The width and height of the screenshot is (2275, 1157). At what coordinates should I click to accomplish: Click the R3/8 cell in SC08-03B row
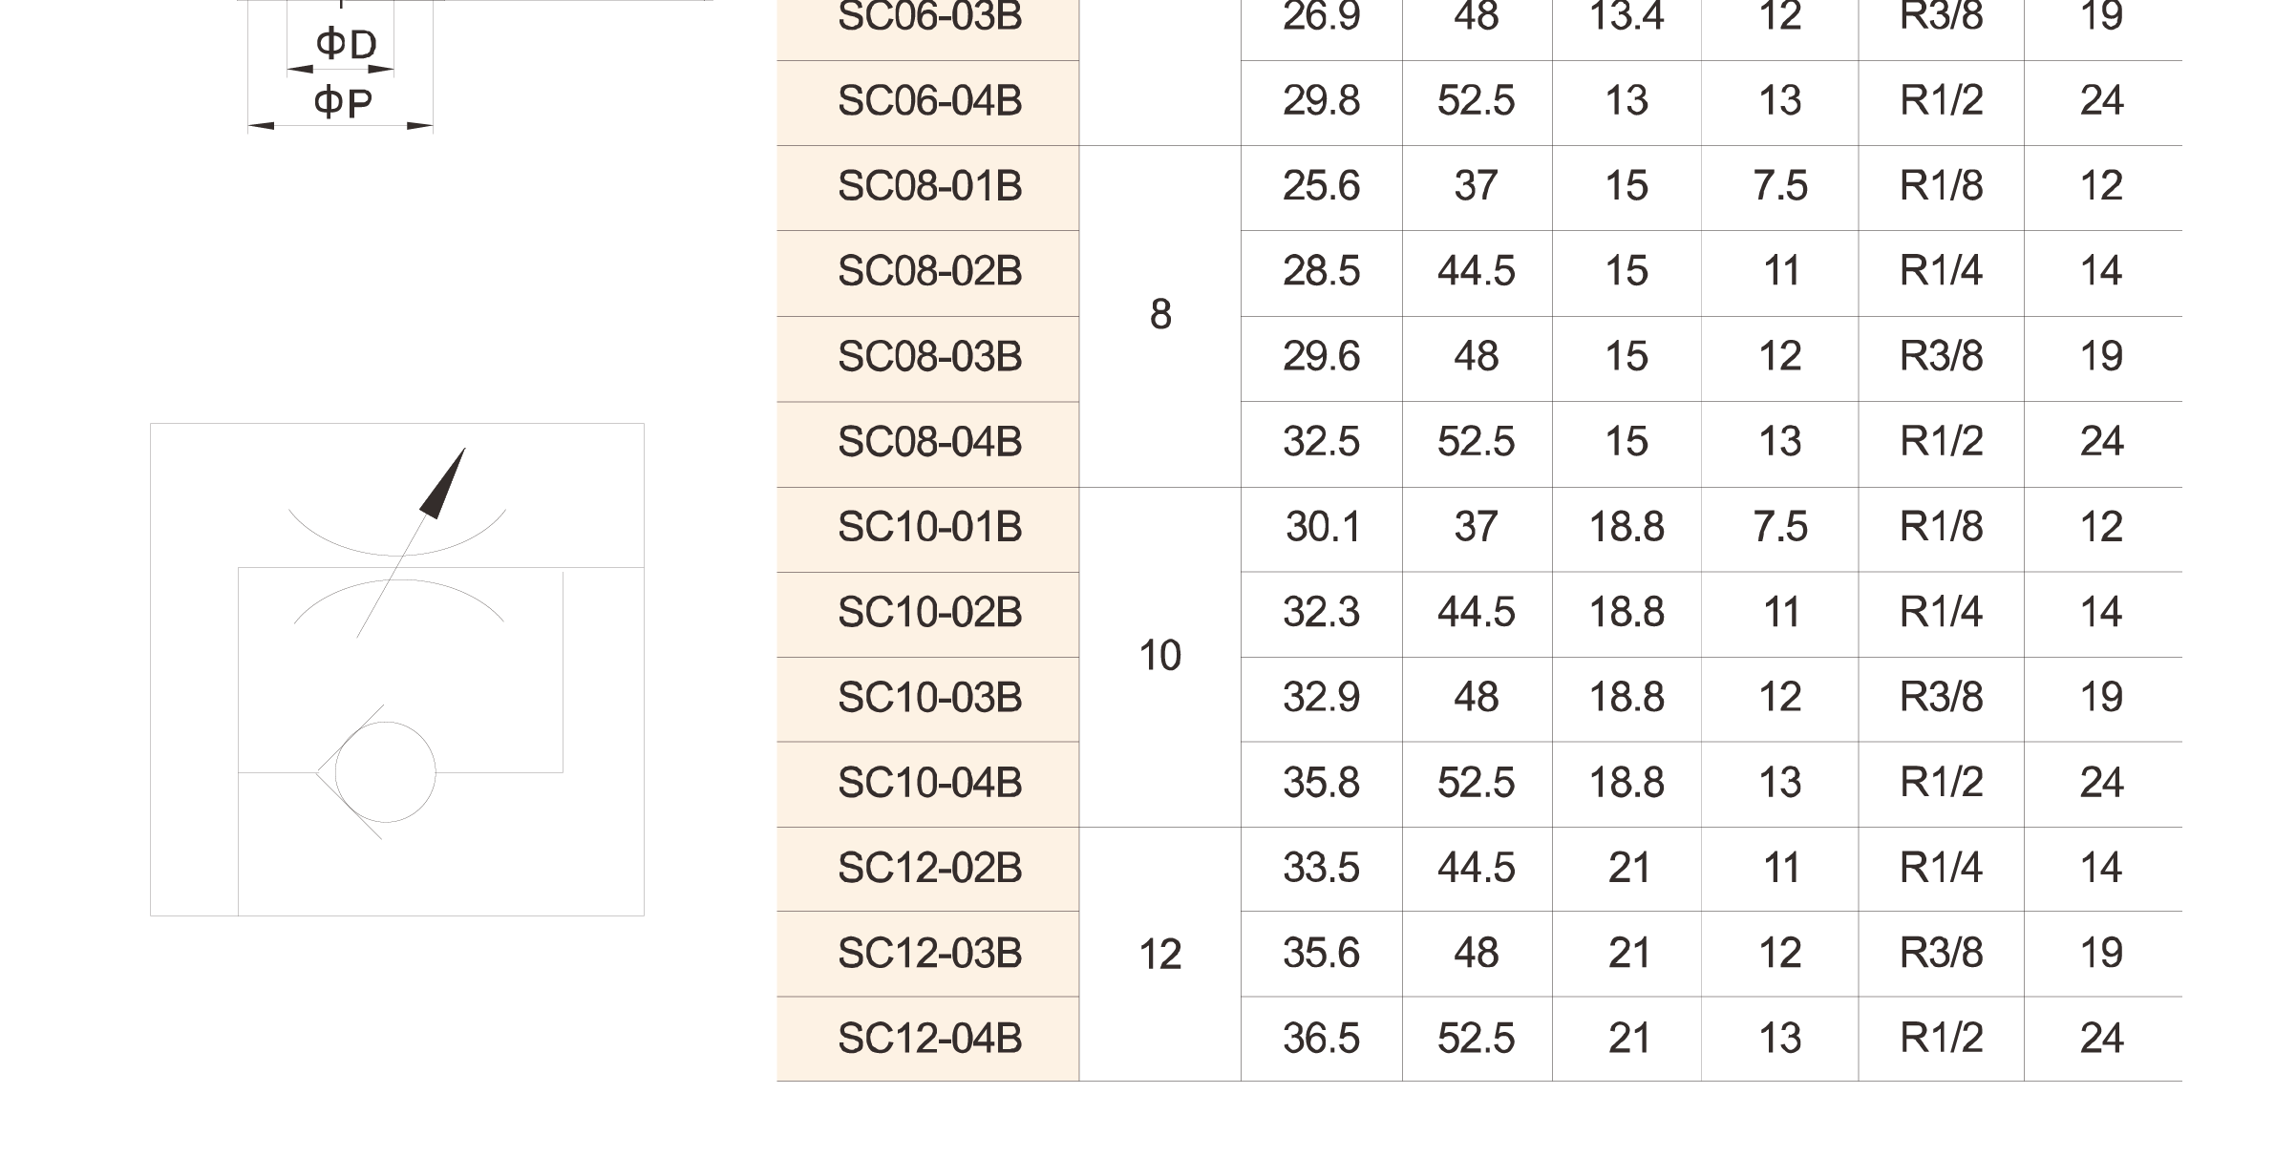(1941, 357)
